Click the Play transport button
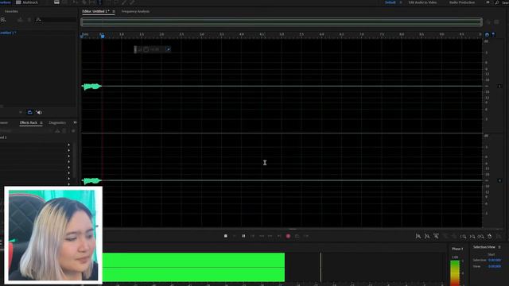This screenshot has width=509, height=286. tap(235, 236)
